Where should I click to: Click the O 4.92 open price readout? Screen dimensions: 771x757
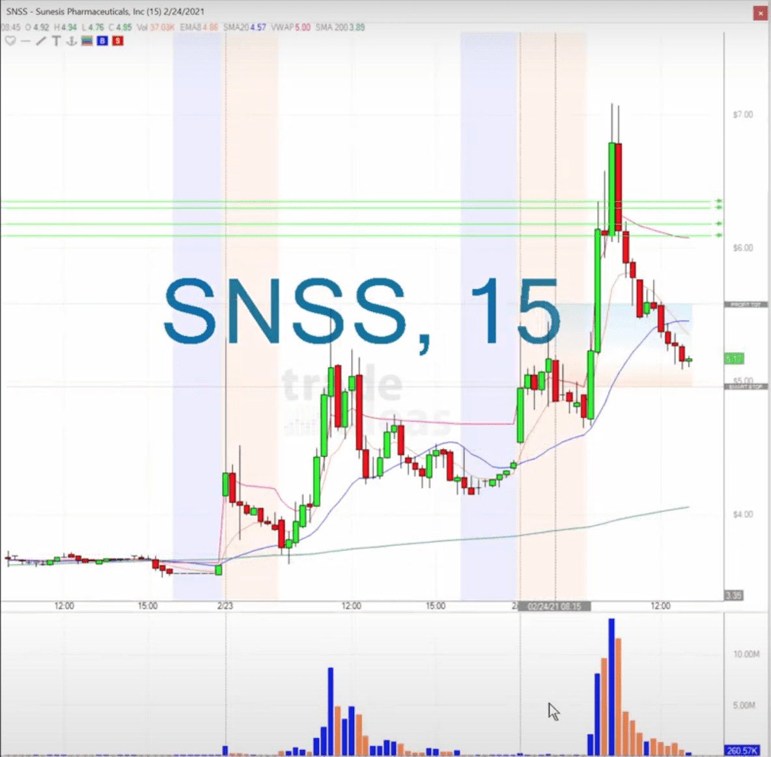37,27
